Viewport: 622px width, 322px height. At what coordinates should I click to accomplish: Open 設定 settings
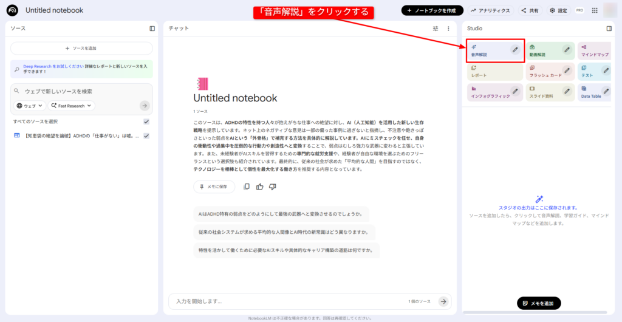tap(559, 10)
